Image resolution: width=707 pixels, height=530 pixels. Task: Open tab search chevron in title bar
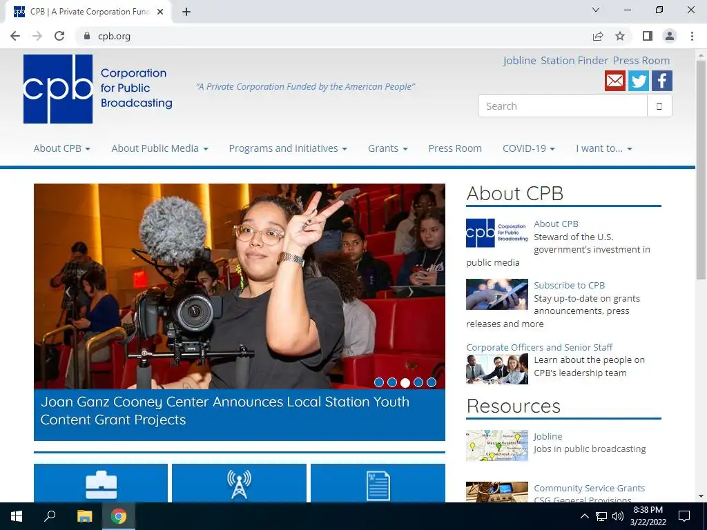[596, 10]
